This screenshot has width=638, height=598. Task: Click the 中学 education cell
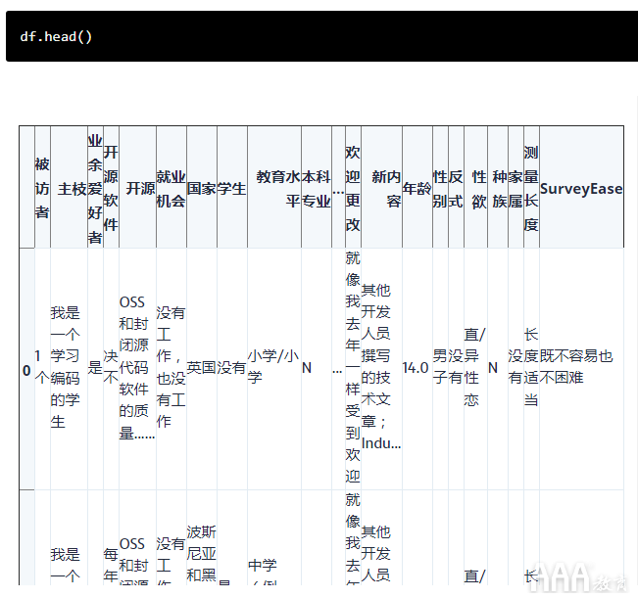(x=274, y=537)
